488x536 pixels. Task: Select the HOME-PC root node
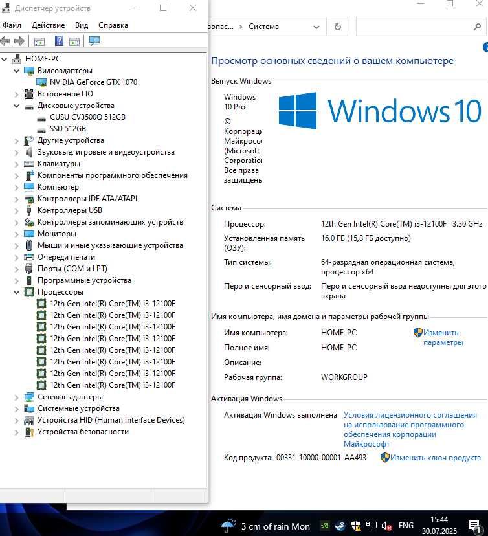click(43, 59)
